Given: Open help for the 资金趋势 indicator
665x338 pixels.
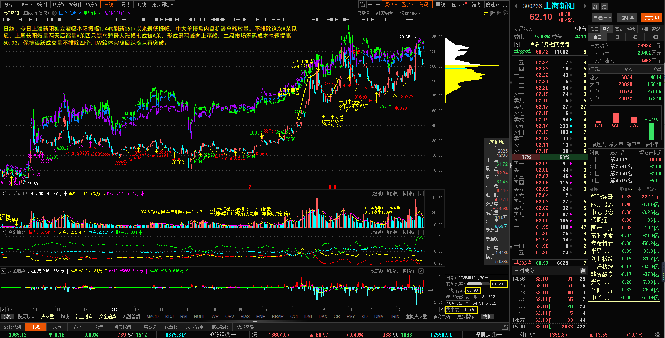Looking at the screenshot, I should click(x=4, y=271).
